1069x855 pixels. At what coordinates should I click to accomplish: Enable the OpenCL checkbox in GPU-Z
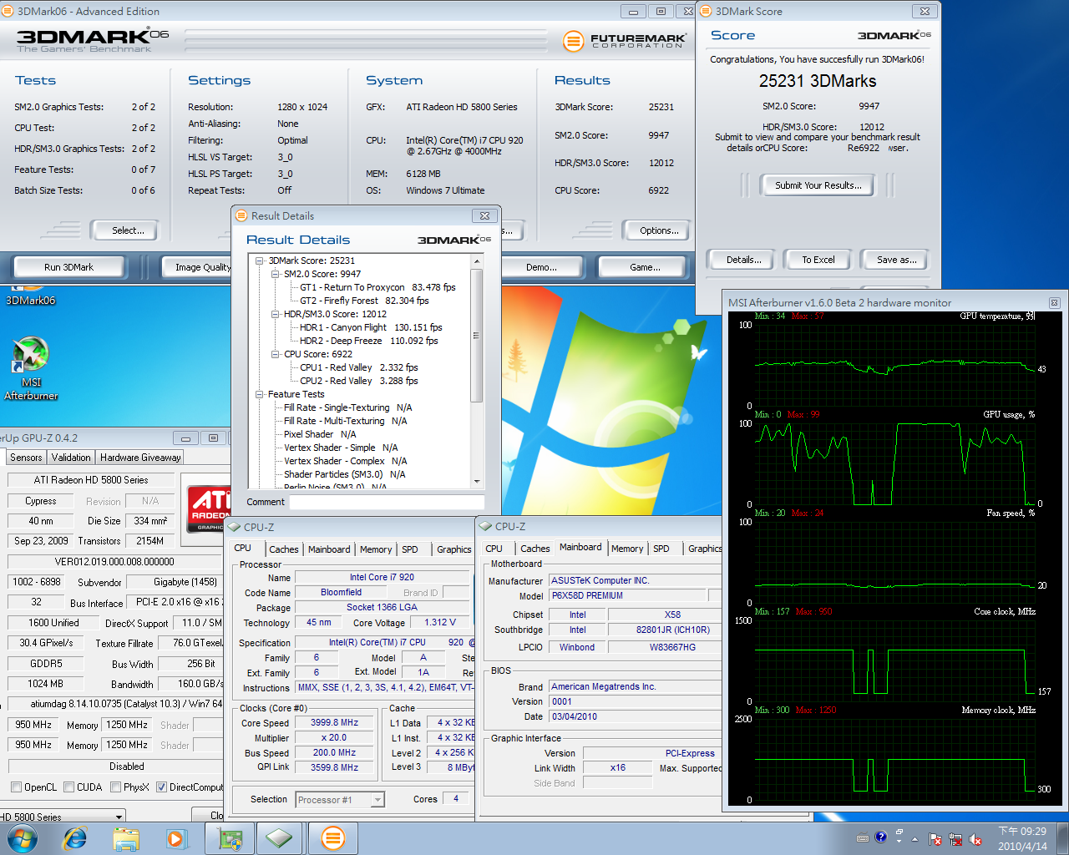click(16, 787)
